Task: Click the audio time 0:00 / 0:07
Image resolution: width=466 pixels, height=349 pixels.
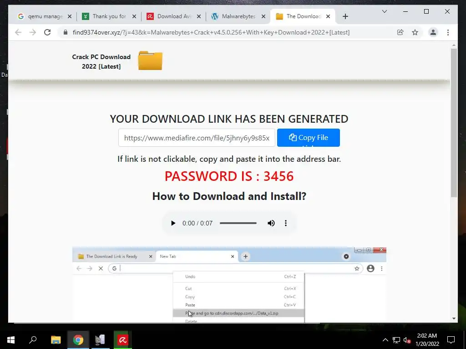Action: (198, 223)
